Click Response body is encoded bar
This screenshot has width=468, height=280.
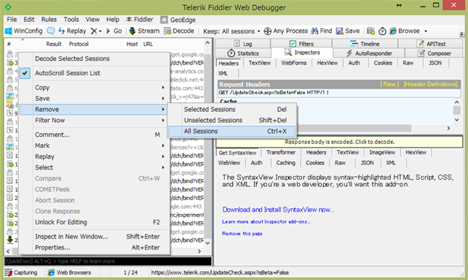point(339,142)
